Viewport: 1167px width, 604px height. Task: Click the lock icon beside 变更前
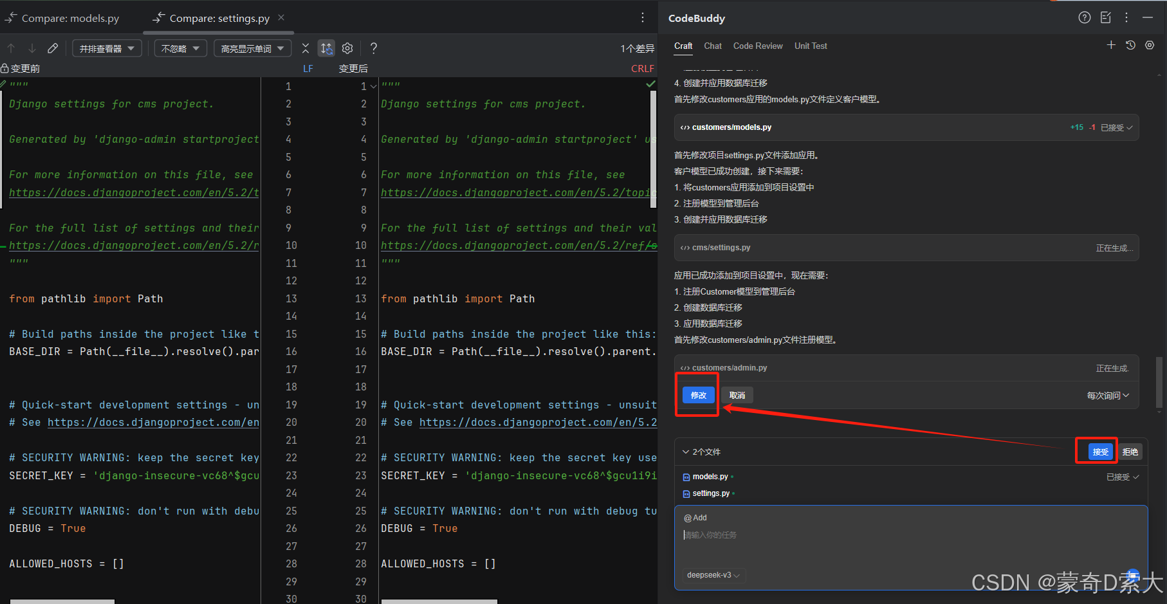point(5,68)
